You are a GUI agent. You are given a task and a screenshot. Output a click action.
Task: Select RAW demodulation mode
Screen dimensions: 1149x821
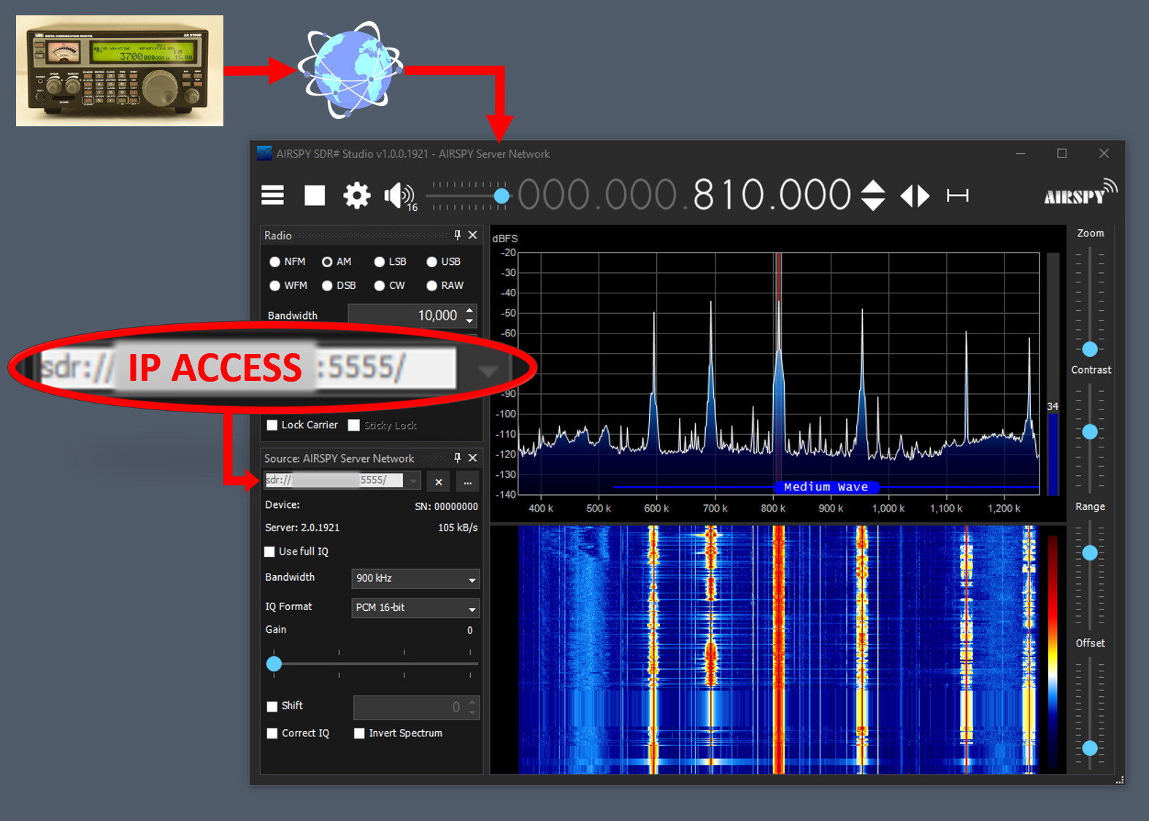coord(432,286)
